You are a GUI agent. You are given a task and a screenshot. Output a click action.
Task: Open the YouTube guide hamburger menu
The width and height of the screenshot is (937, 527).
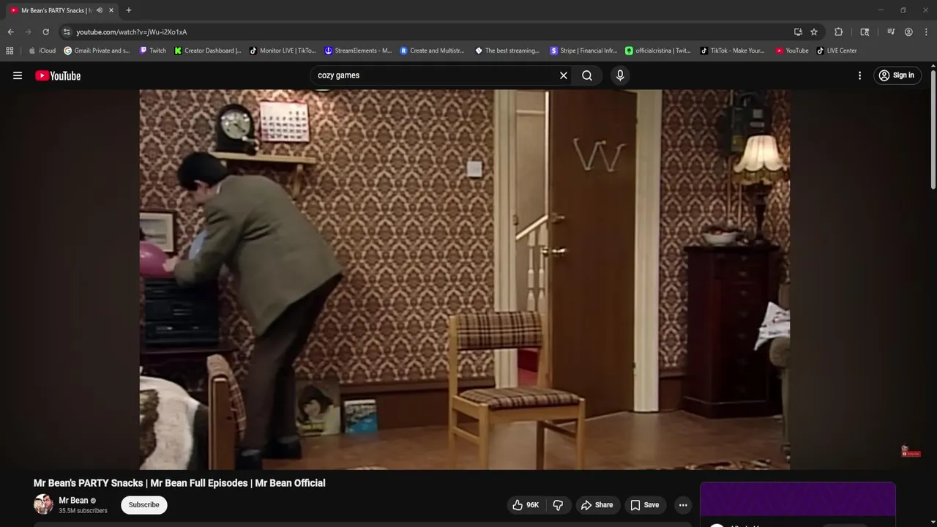pyautogui.click(x=18, y=75)
